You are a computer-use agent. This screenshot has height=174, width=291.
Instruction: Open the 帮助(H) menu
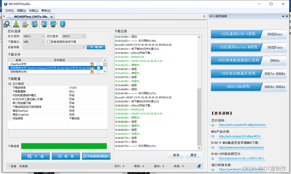pyautogui.click(x=46, y=11)
